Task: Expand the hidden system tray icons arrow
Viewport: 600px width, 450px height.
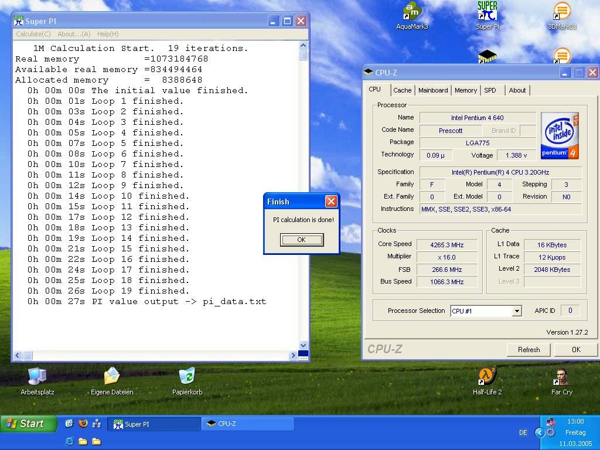Action: [540, 433]
